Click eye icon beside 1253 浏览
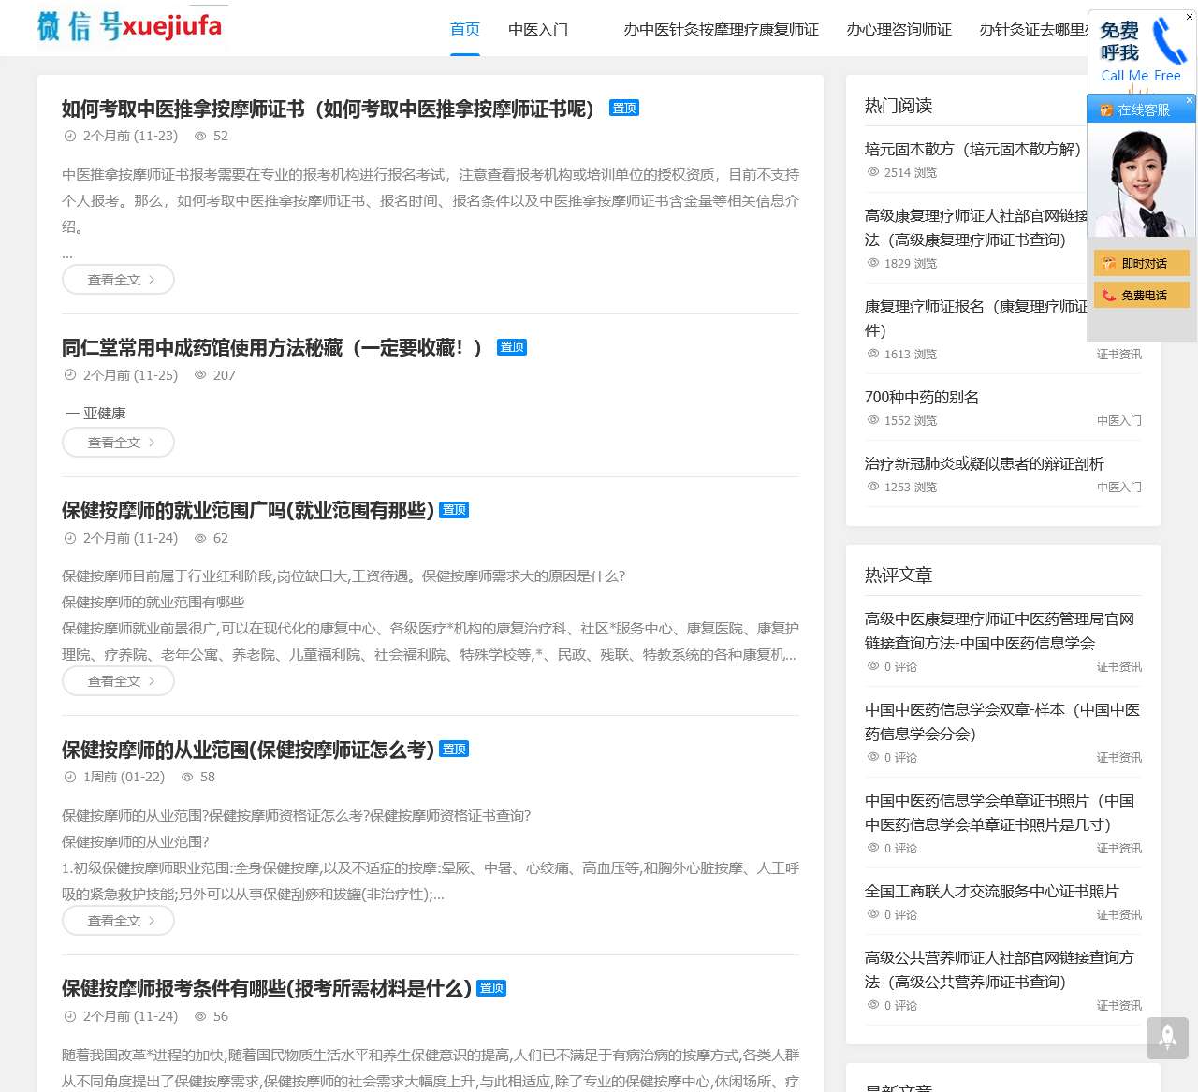Screen dimensions: 1198x1092 pos(873,487)
